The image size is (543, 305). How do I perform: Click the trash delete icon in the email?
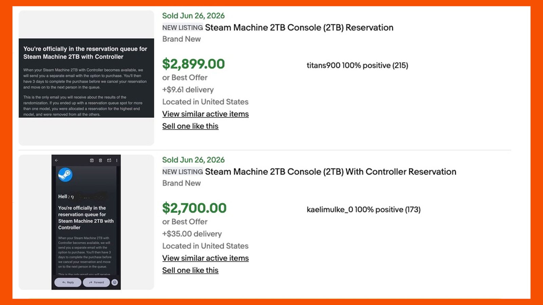100,160
